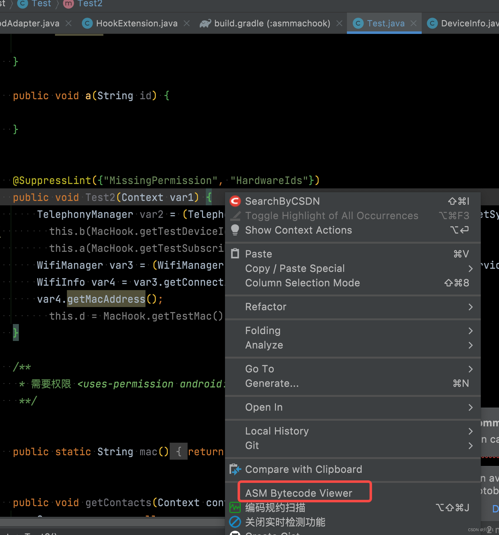Click the DeviceInfo.java class icon
The image size is (499, 535).
[x=432, y=23]
